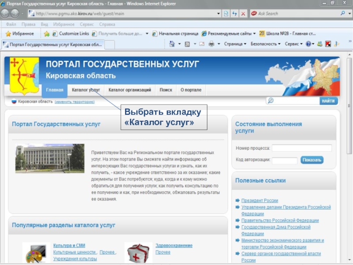Image resolution: width=353 pixels, height=265 pixels.
Task: Select the Главная portal tab
Action: pos(54,90)
